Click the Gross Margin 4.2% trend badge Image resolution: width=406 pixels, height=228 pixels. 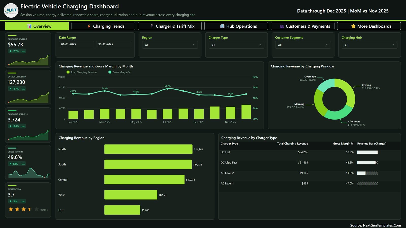pos(17,164)
